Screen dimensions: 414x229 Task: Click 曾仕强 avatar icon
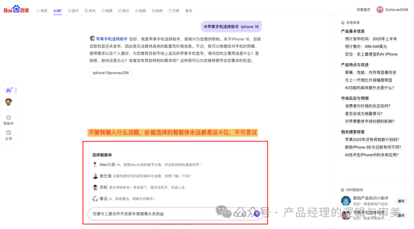click(95, 176)
